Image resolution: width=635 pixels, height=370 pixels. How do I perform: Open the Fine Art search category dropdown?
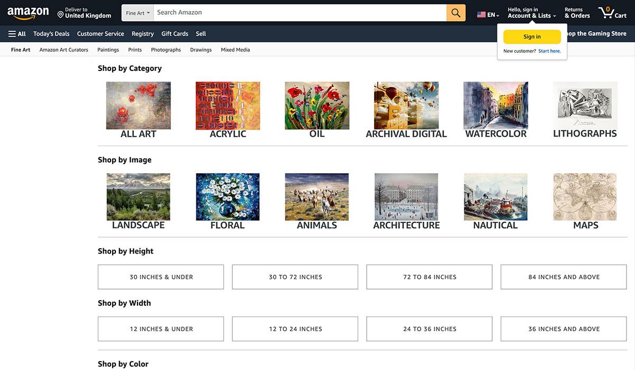(x=137, y=12)
